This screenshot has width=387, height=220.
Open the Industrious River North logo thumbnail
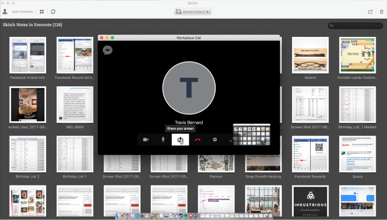(x=310, y=201)
